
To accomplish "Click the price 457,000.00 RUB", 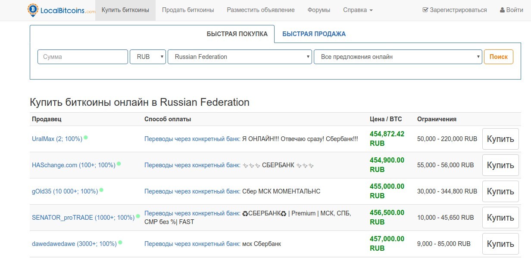I will (x=387, y=243).
